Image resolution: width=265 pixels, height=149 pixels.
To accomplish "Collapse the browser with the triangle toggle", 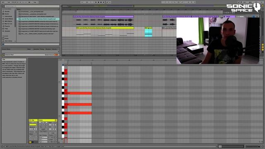I will 2,6.
